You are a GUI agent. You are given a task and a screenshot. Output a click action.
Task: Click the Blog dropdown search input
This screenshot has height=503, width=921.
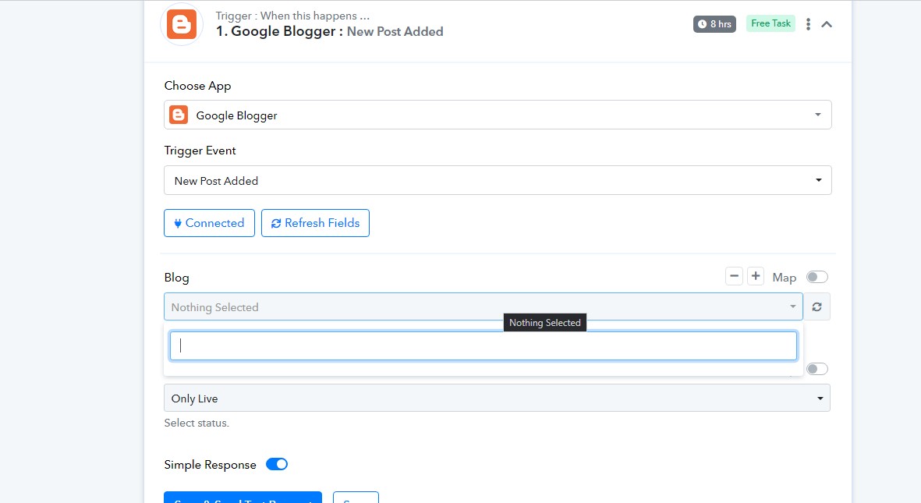pos(484,345)
